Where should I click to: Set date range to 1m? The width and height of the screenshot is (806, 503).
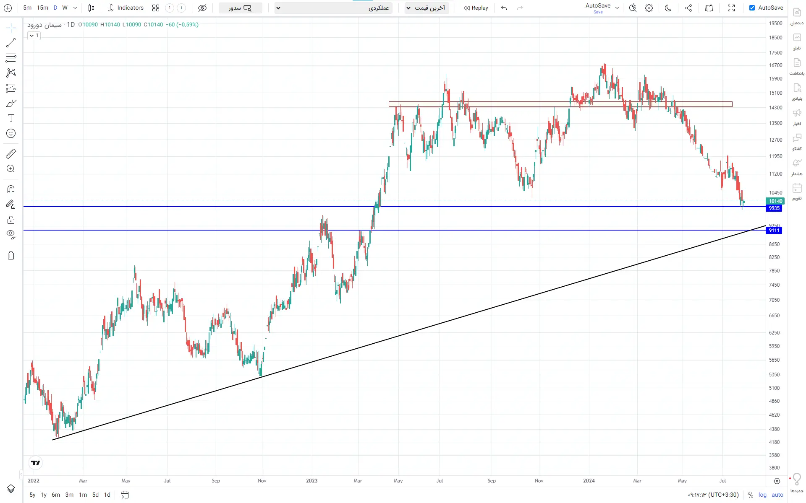[x=83, y=495]
